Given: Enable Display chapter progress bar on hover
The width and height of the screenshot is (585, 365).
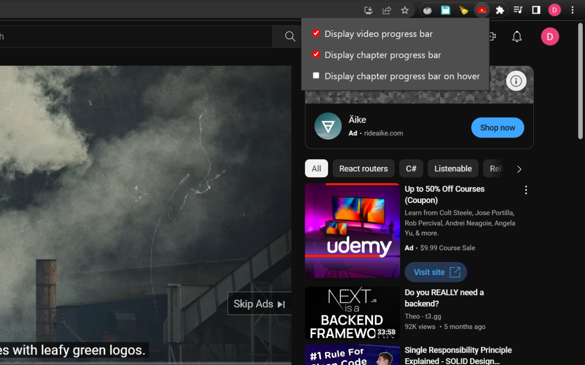Looking at the screenshot, I should [316, 75].
